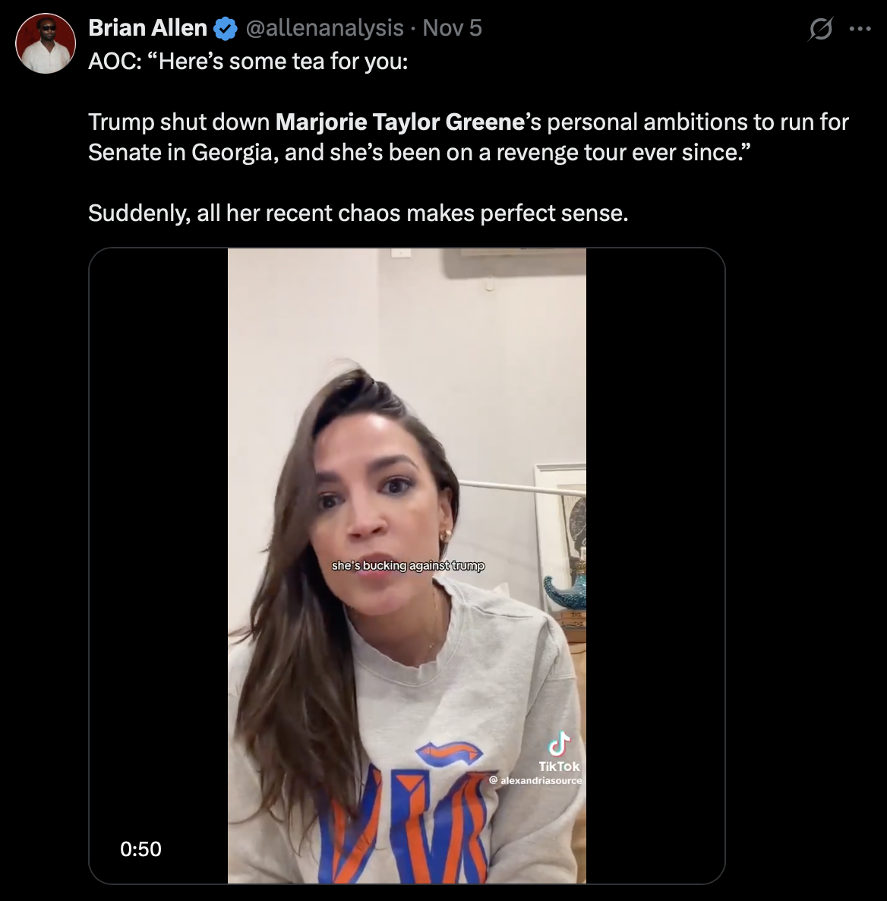This screenshot has height=901, width=887.
Task: Open the tweet via the Nov 5 timestamp
Action: pyautogui.click(x=453, y=27)
